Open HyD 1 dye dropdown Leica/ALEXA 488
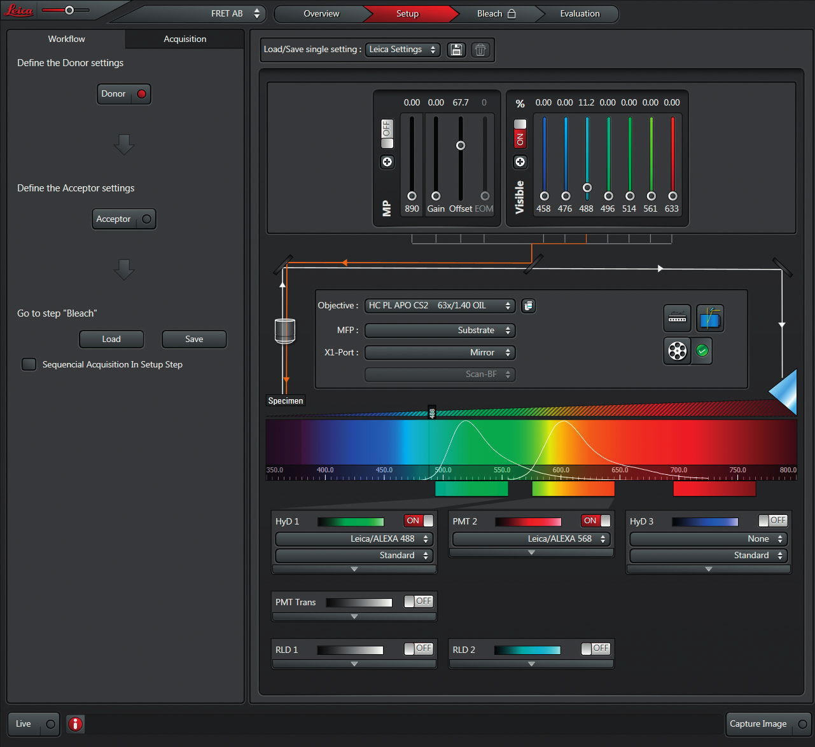Viewport: 815px width, 747px height. click(354, 539)
